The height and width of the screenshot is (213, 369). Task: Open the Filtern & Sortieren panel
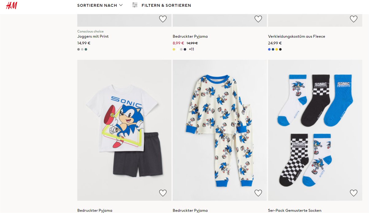[x=166, y=5]
